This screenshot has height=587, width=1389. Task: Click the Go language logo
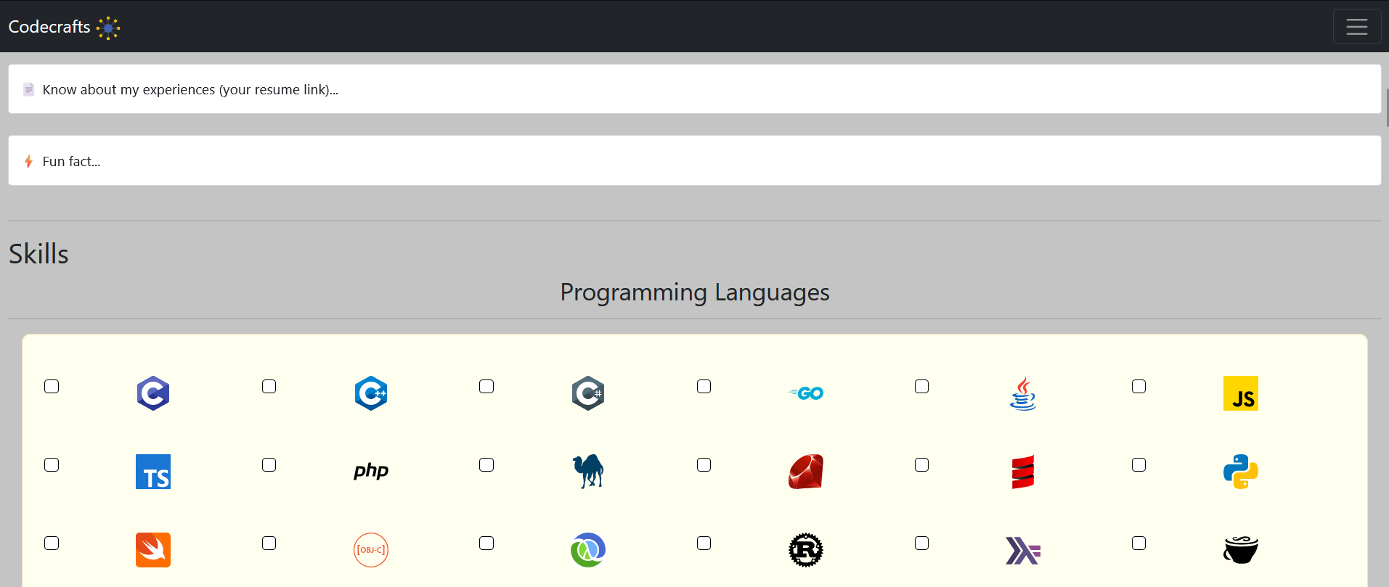(x=806, y=393)
